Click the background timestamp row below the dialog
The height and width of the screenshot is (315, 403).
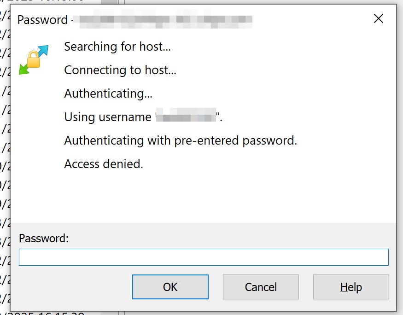pyautogui.click(x=46, y=313)
